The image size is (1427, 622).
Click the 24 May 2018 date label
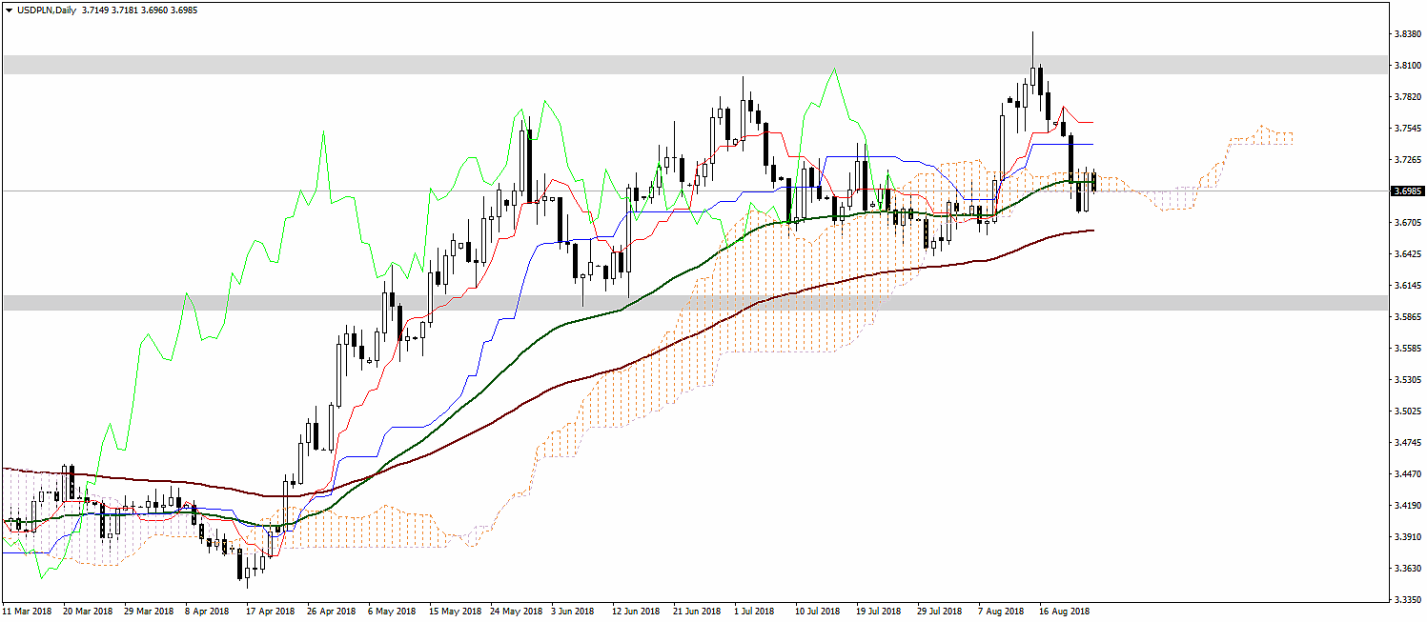pos(516,611)
